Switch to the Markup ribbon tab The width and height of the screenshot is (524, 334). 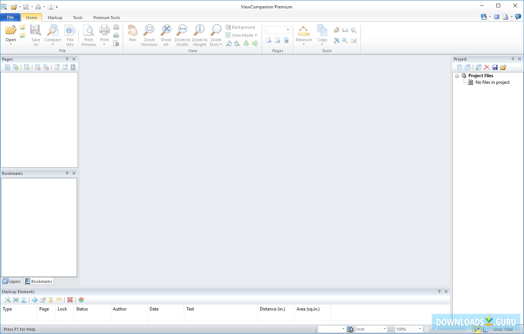tap(55, 18)
